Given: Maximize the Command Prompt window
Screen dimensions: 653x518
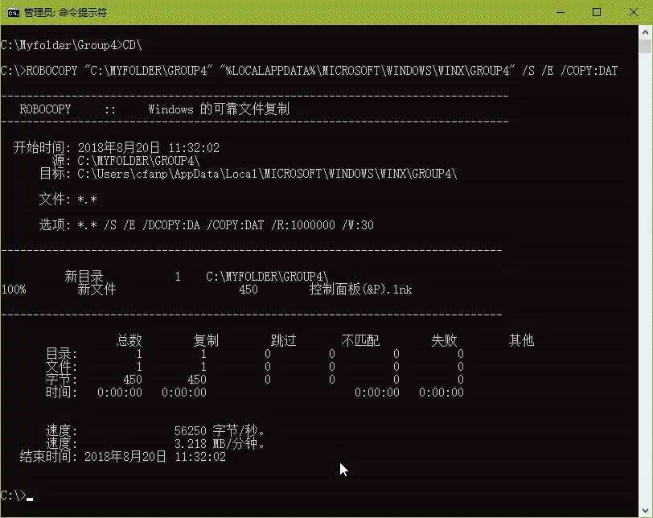Looking at the screenshot, I should tap(597, 13).
